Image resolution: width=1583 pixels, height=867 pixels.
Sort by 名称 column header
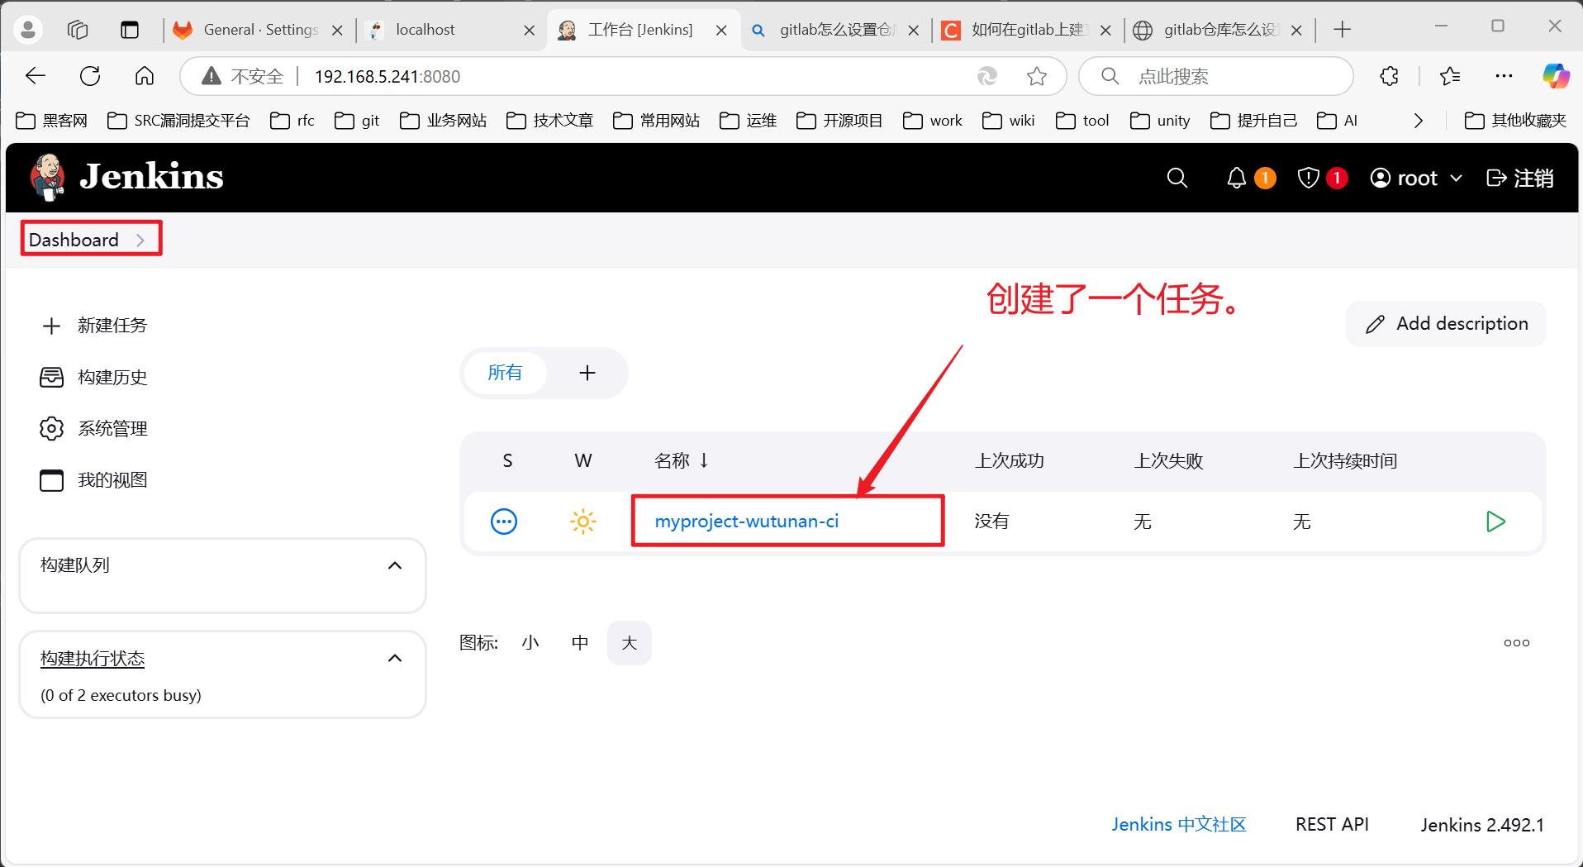[682, 461]
